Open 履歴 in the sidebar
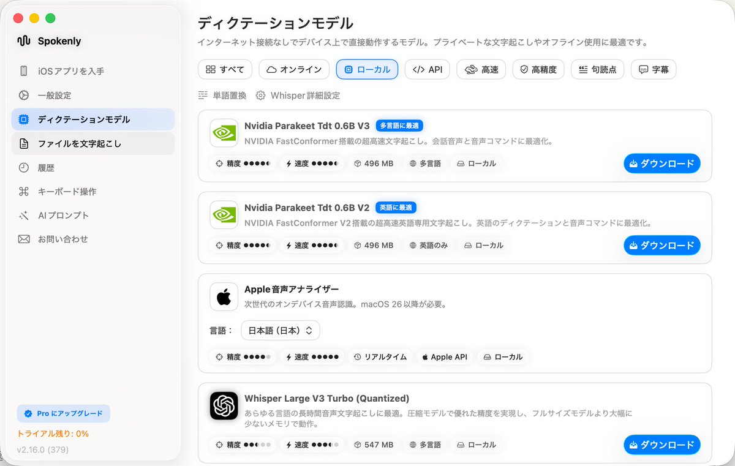 point(93,167)
